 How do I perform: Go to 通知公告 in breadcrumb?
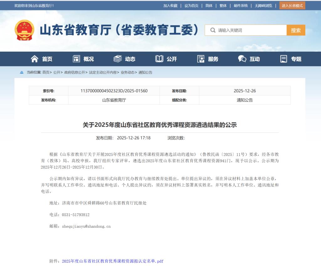[x=145, y=72]
